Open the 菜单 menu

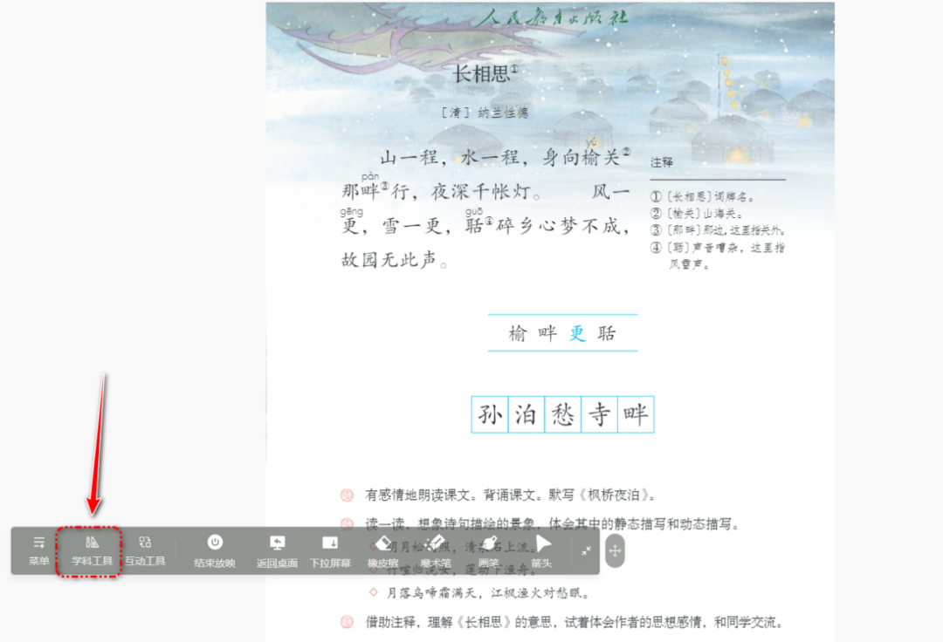point(38,550)
